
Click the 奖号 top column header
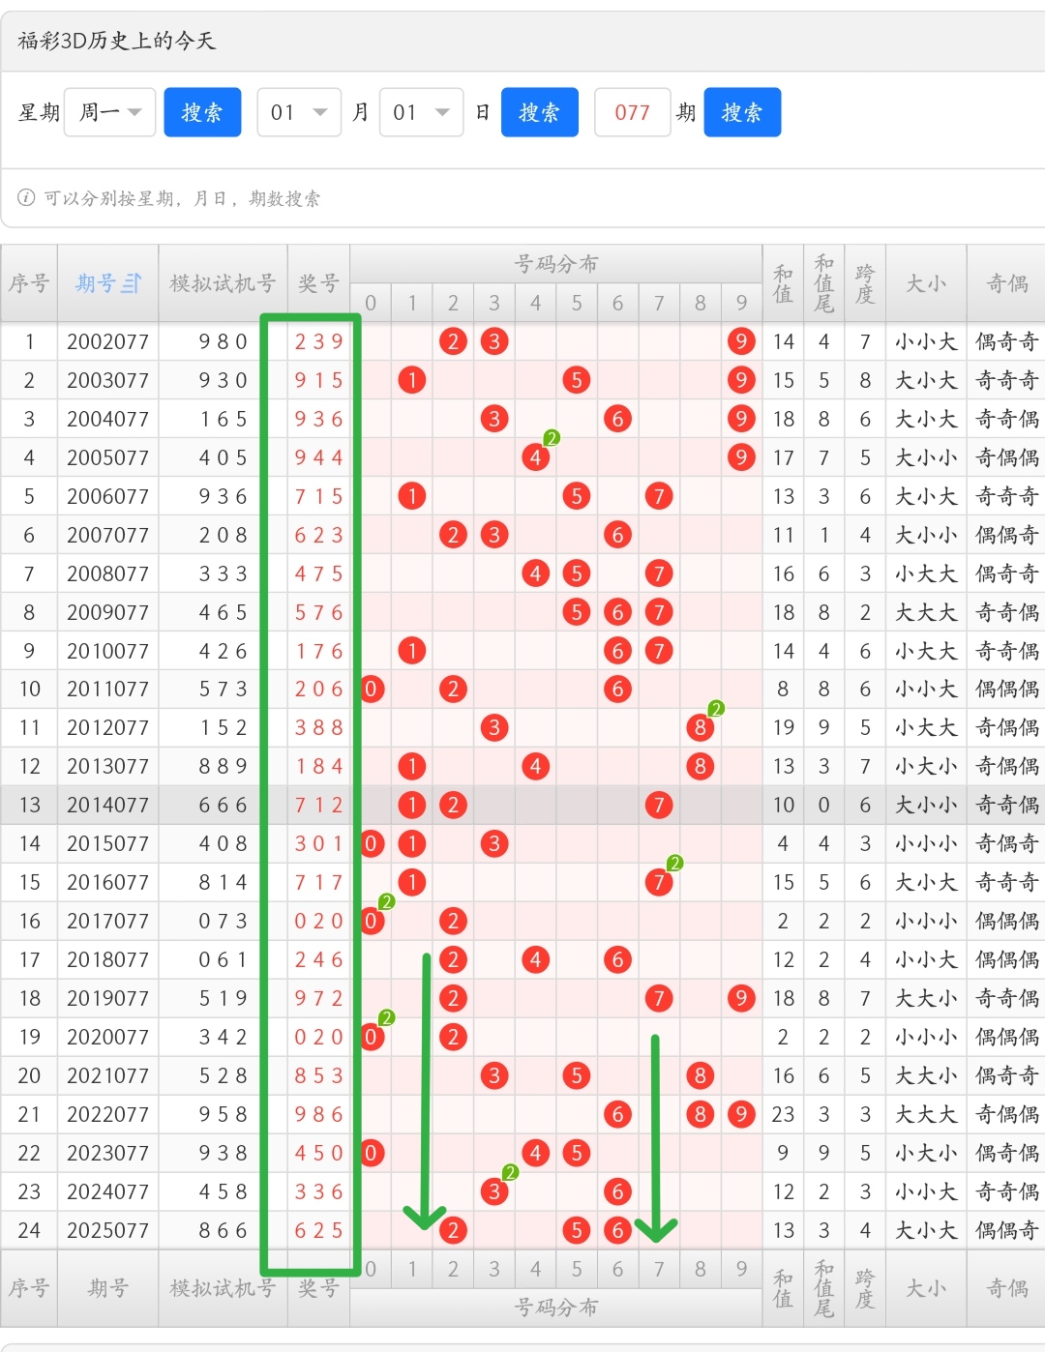tap(318, 283)
